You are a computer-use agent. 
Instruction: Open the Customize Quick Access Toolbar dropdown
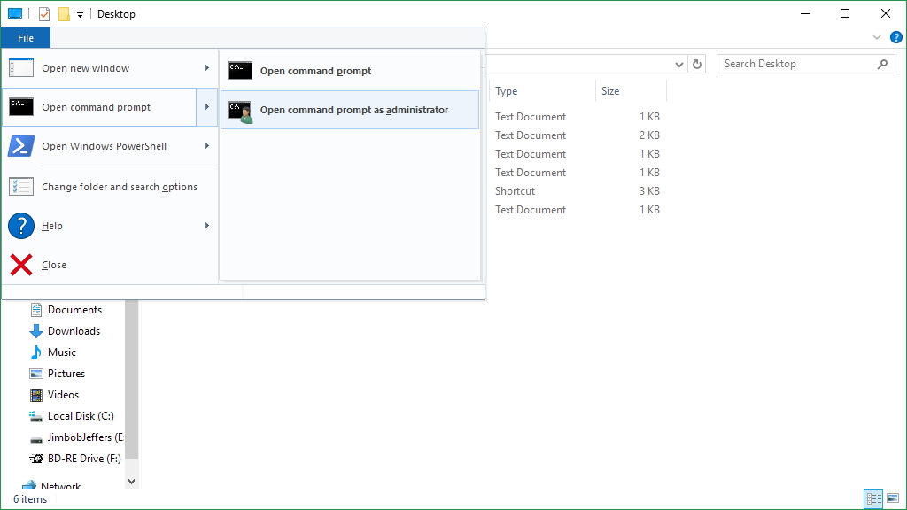(80, 15)
